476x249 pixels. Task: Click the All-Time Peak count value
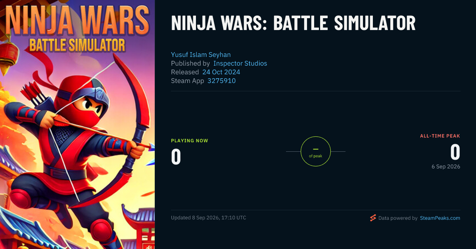click(x=455, y=152)
